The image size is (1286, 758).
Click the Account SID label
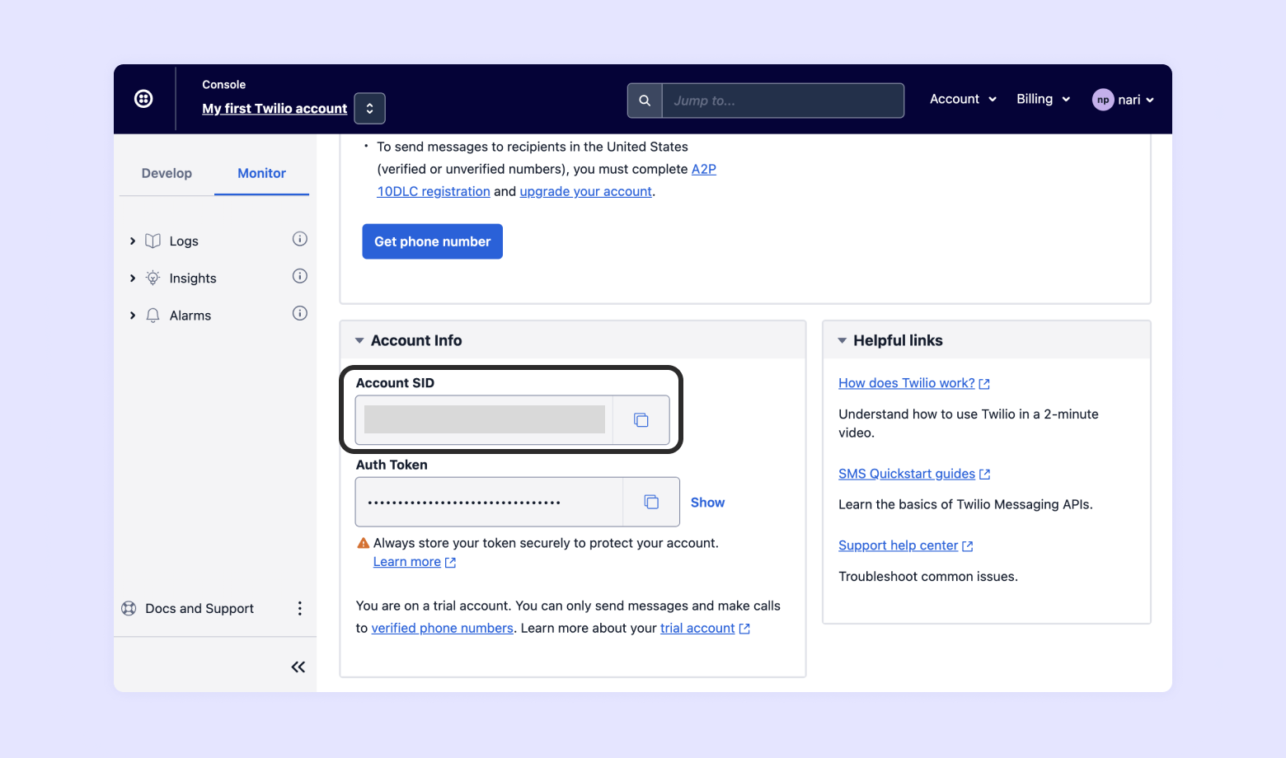395,383
